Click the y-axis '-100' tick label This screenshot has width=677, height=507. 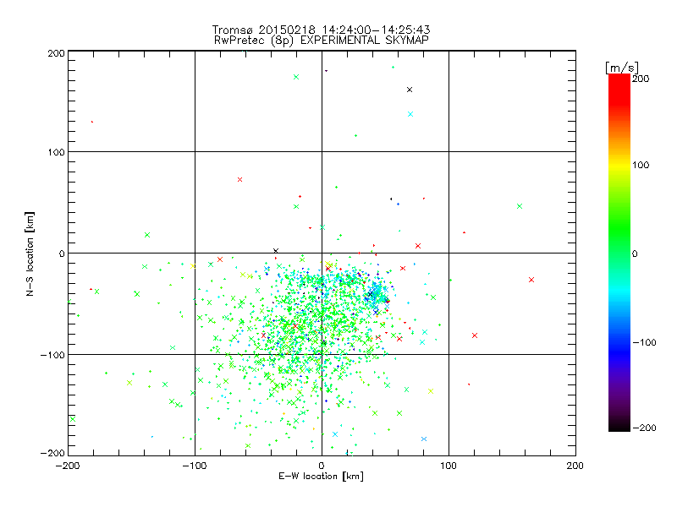[x=52, y=355]
